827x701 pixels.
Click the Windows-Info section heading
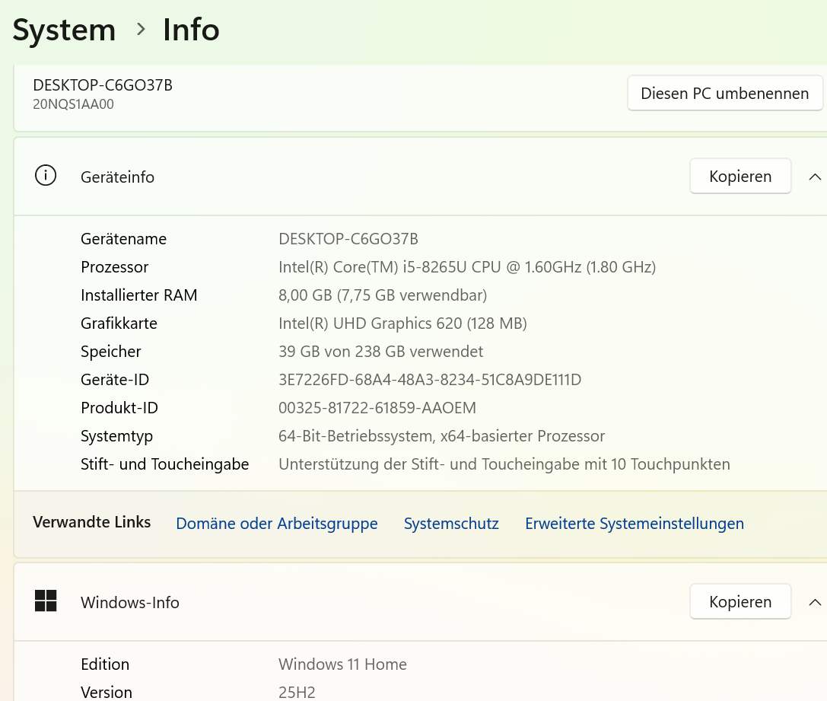click(x=130, y=602)
